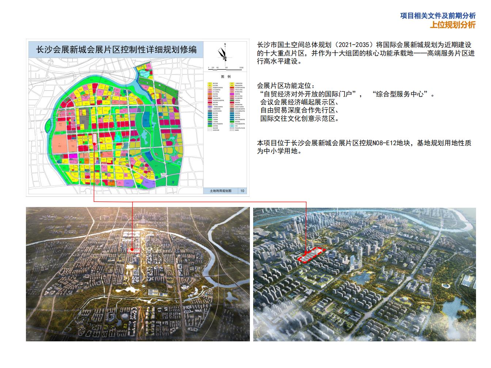Click the scale bar below compass
491x368 pixels.
[x=224, y=69]
